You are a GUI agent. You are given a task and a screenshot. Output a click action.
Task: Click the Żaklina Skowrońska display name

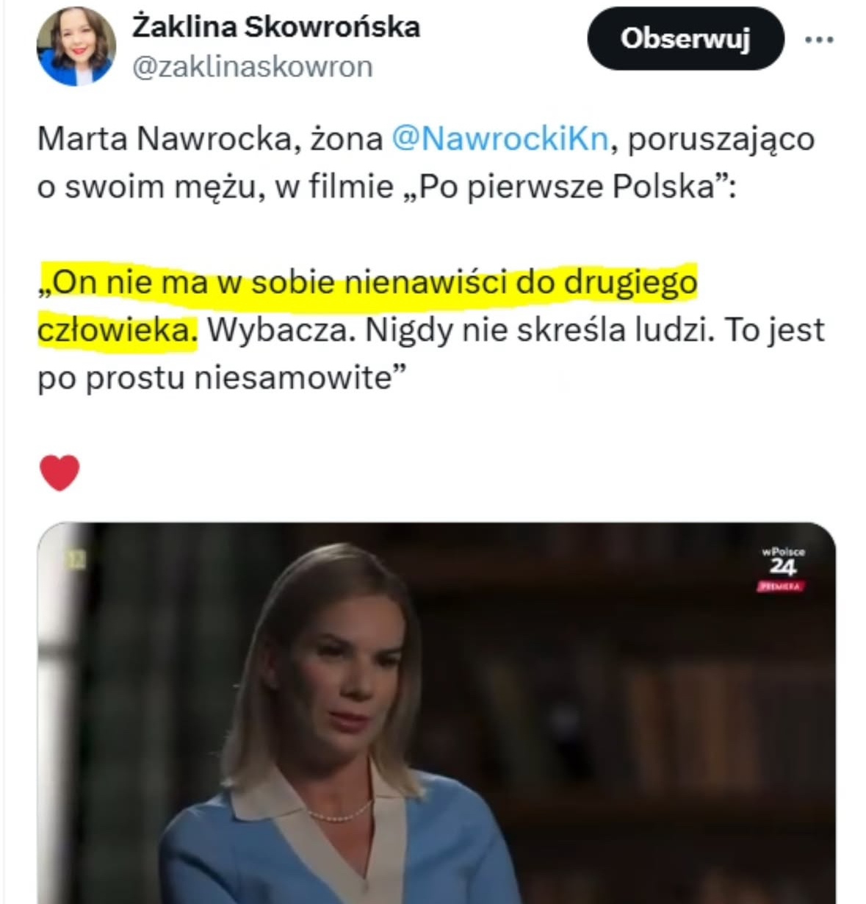[x=276, y=26]
